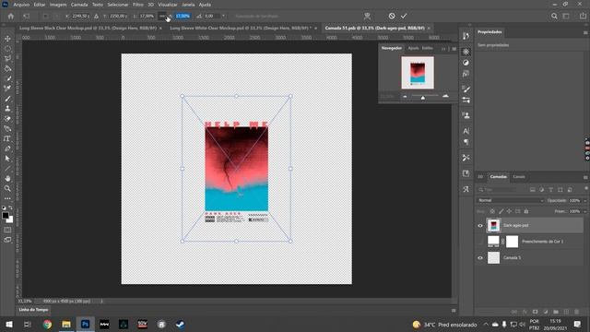Toggle the layer filter switch
This screenshot has height=332, width=590.
coord(586,188)
